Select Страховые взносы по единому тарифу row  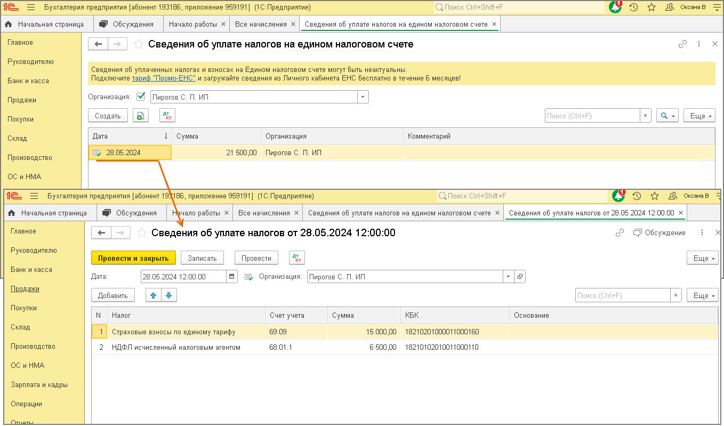[405, 332]
